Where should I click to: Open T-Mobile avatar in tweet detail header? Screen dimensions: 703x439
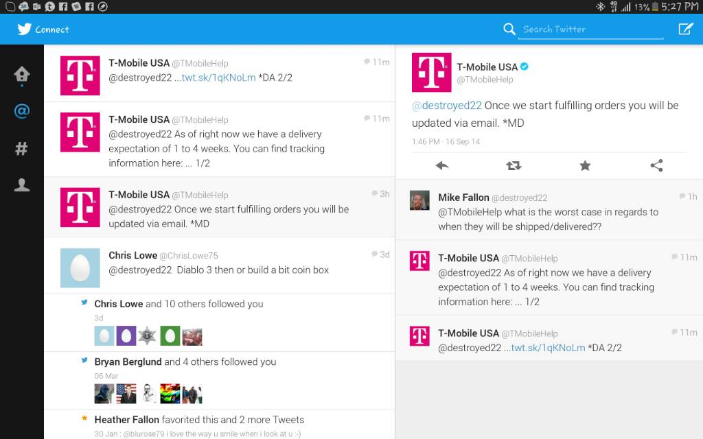431,72
